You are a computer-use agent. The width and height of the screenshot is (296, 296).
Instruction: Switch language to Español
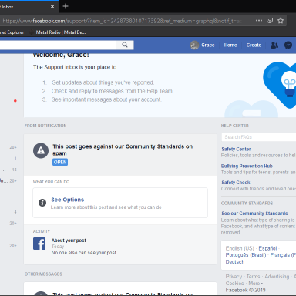(267, 248)
